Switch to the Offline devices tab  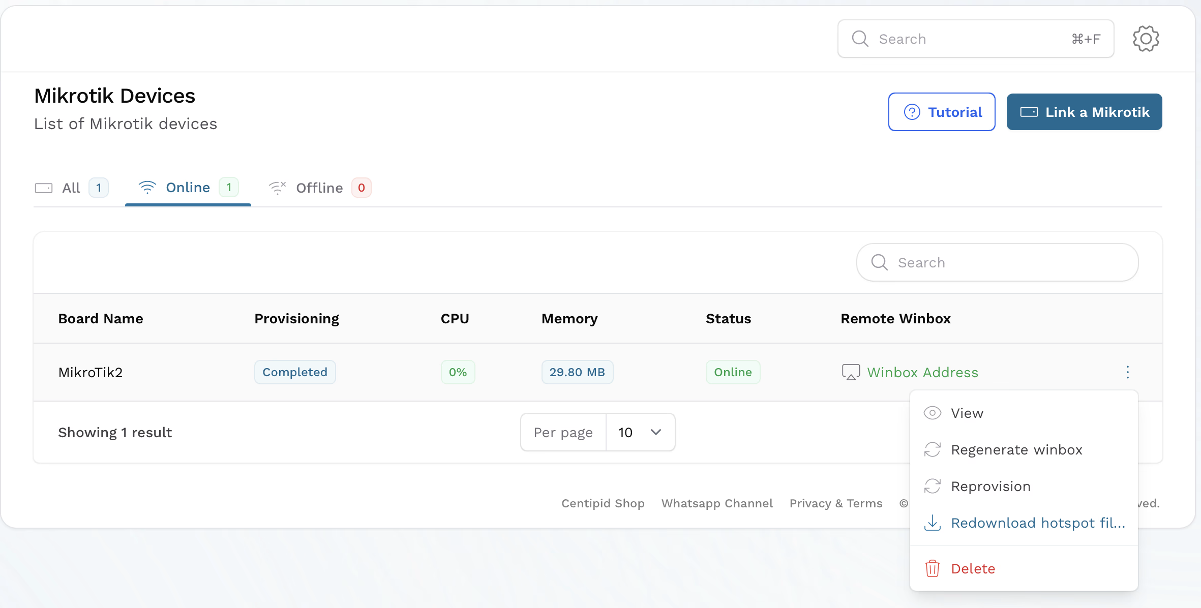click(x=319, y=188)
